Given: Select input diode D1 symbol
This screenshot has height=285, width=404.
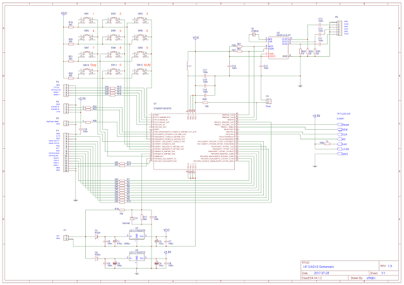Looking at the screenshot, I should [97, 236].
